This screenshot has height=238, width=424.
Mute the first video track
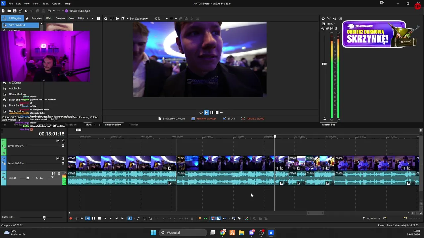click(58, 141)
